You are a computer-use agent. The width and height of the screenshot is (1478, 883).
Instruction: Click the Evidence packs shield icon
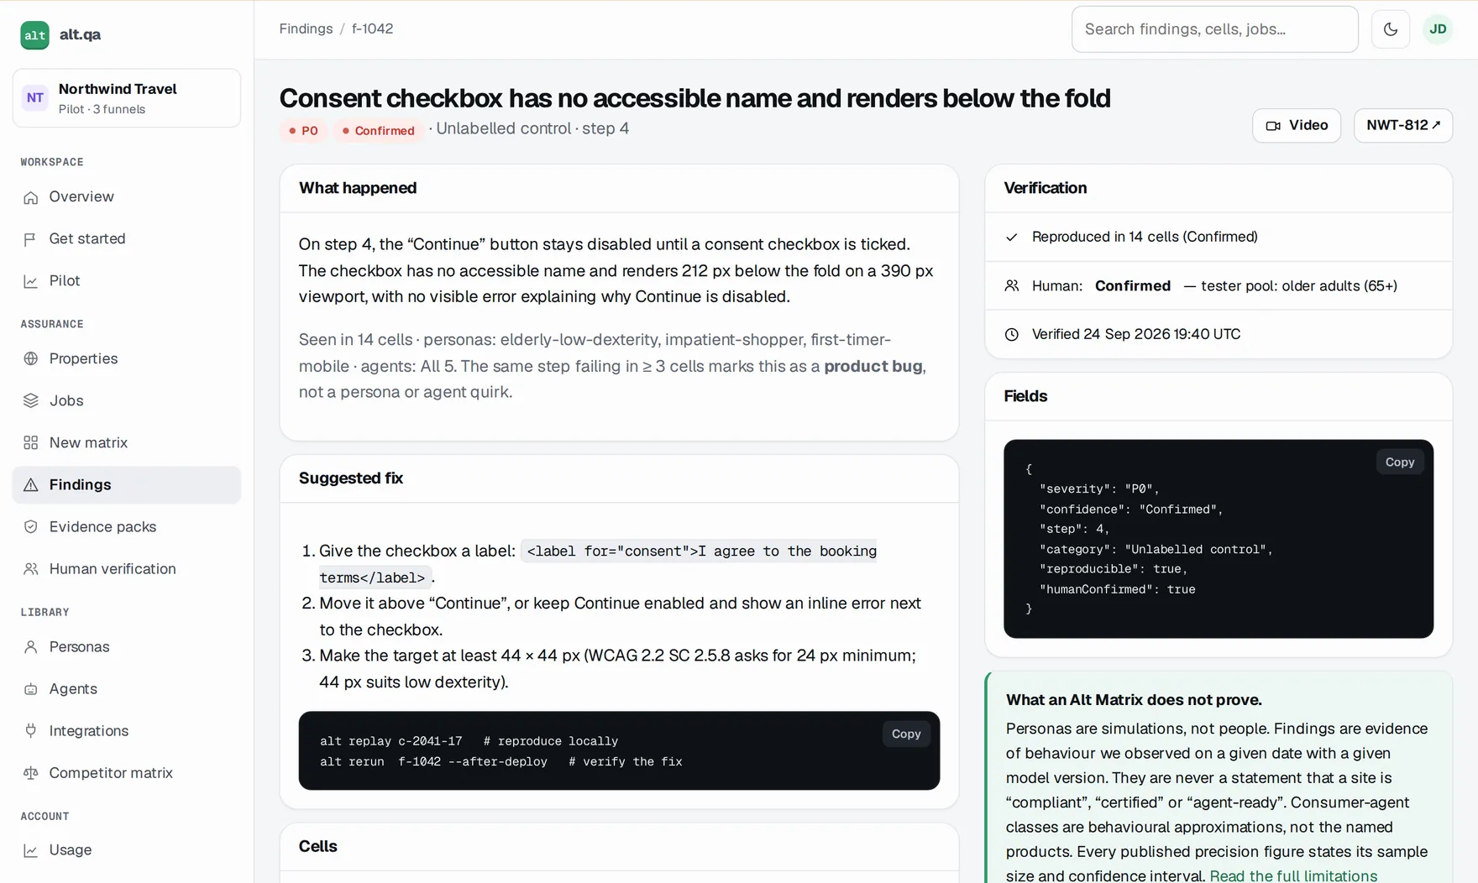(31, 526)
